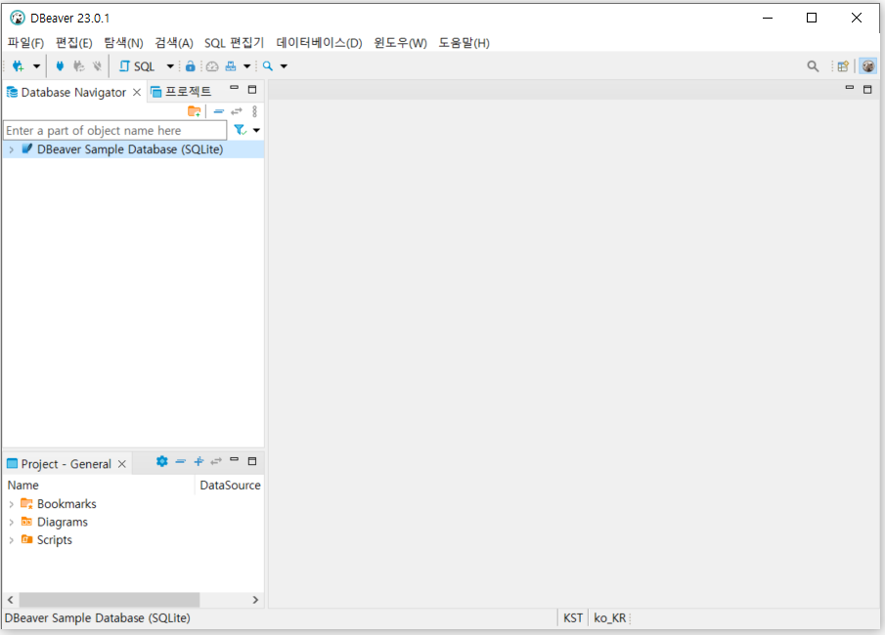885x635 pixels.
Task: Click the scroll-right arrow in Project panel
Action: (255, 600)
